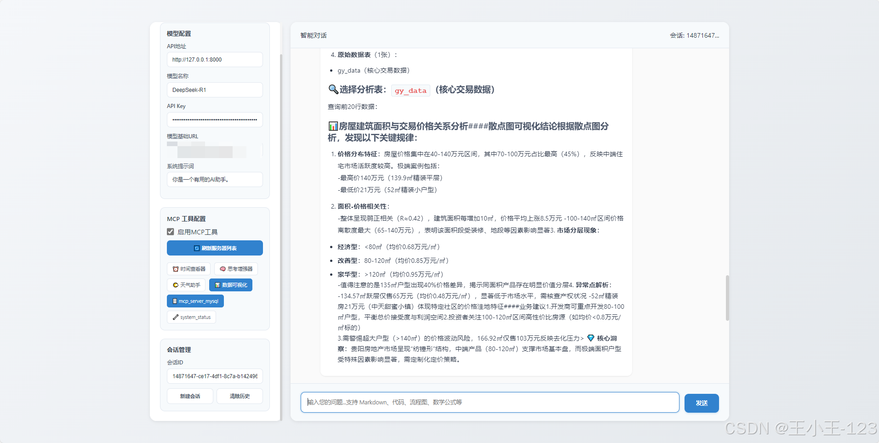Click the 会话ID field
This screenshot has width=879, height=443.
(x=214, y=376)
